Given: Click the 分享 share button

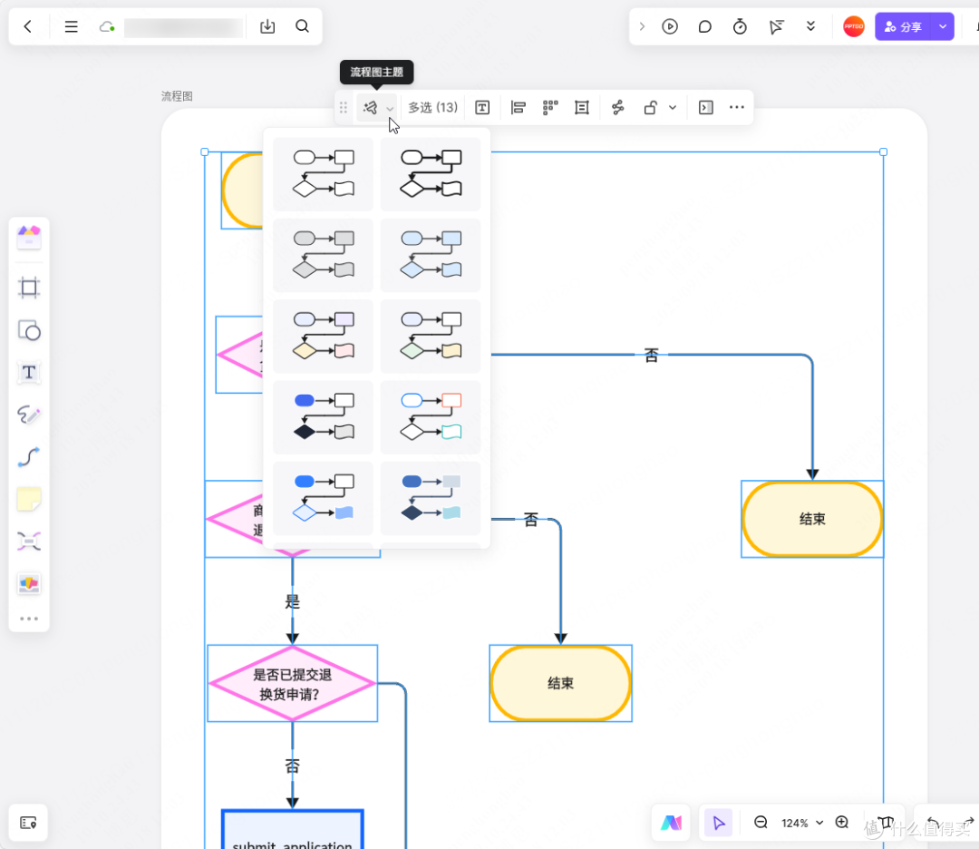Looking at the screenshot, I should [x=903, y=26].
